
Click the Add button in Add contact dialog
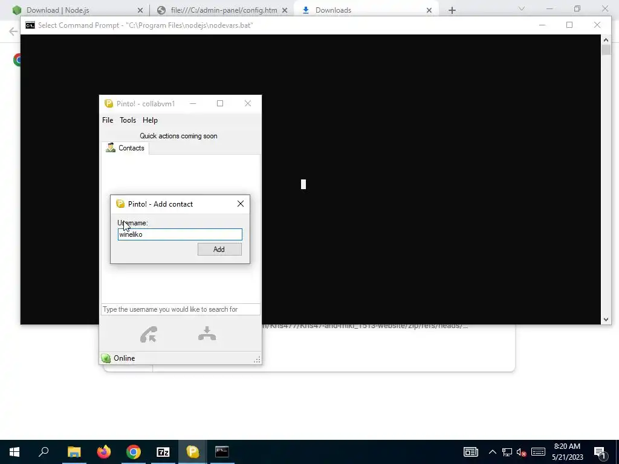point(219,249)
